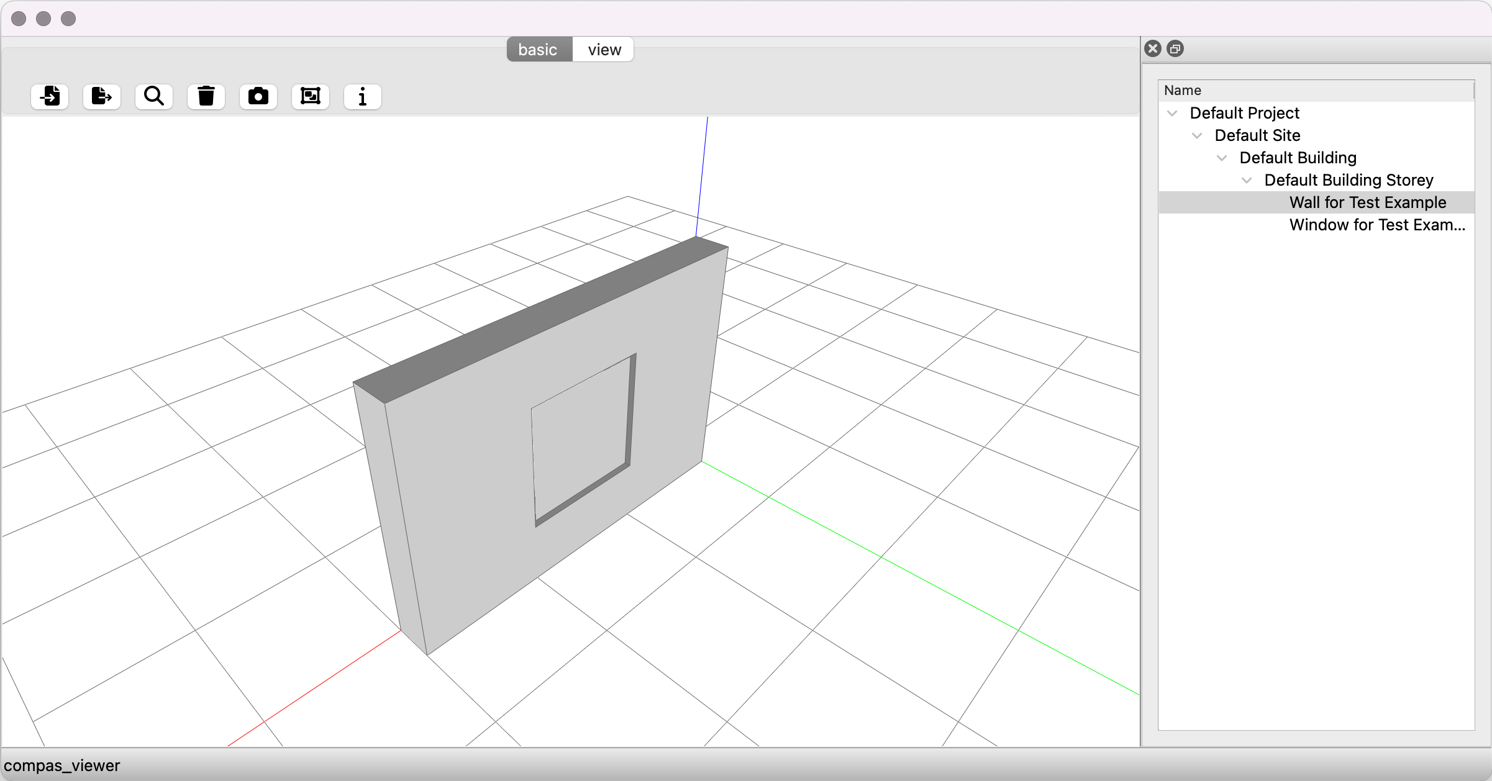Select Wall for Test Example item

[x=1367, y=202]
